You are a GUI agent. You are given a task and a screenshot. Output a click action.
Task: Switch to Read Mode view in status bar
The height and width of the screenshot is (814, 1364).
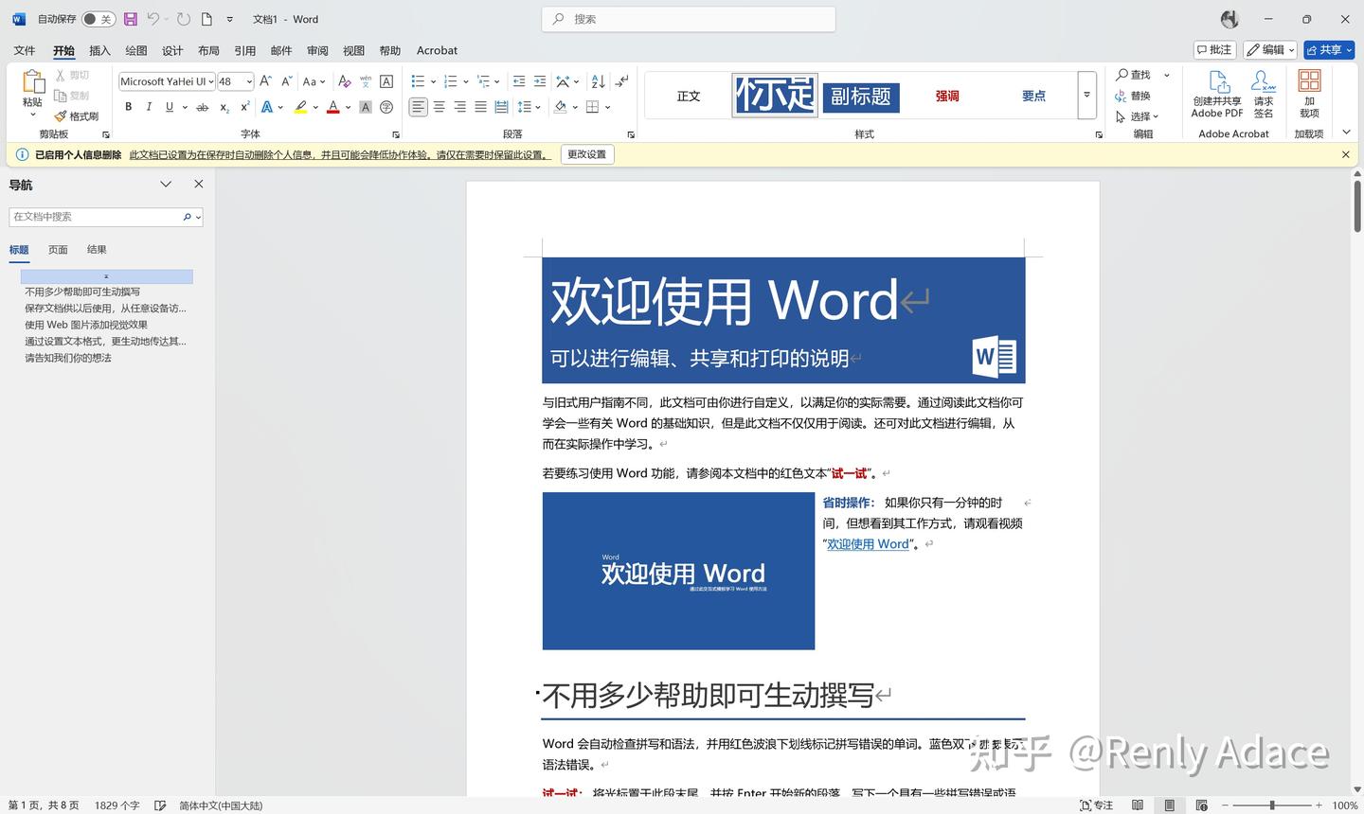tap(1138, 805)
